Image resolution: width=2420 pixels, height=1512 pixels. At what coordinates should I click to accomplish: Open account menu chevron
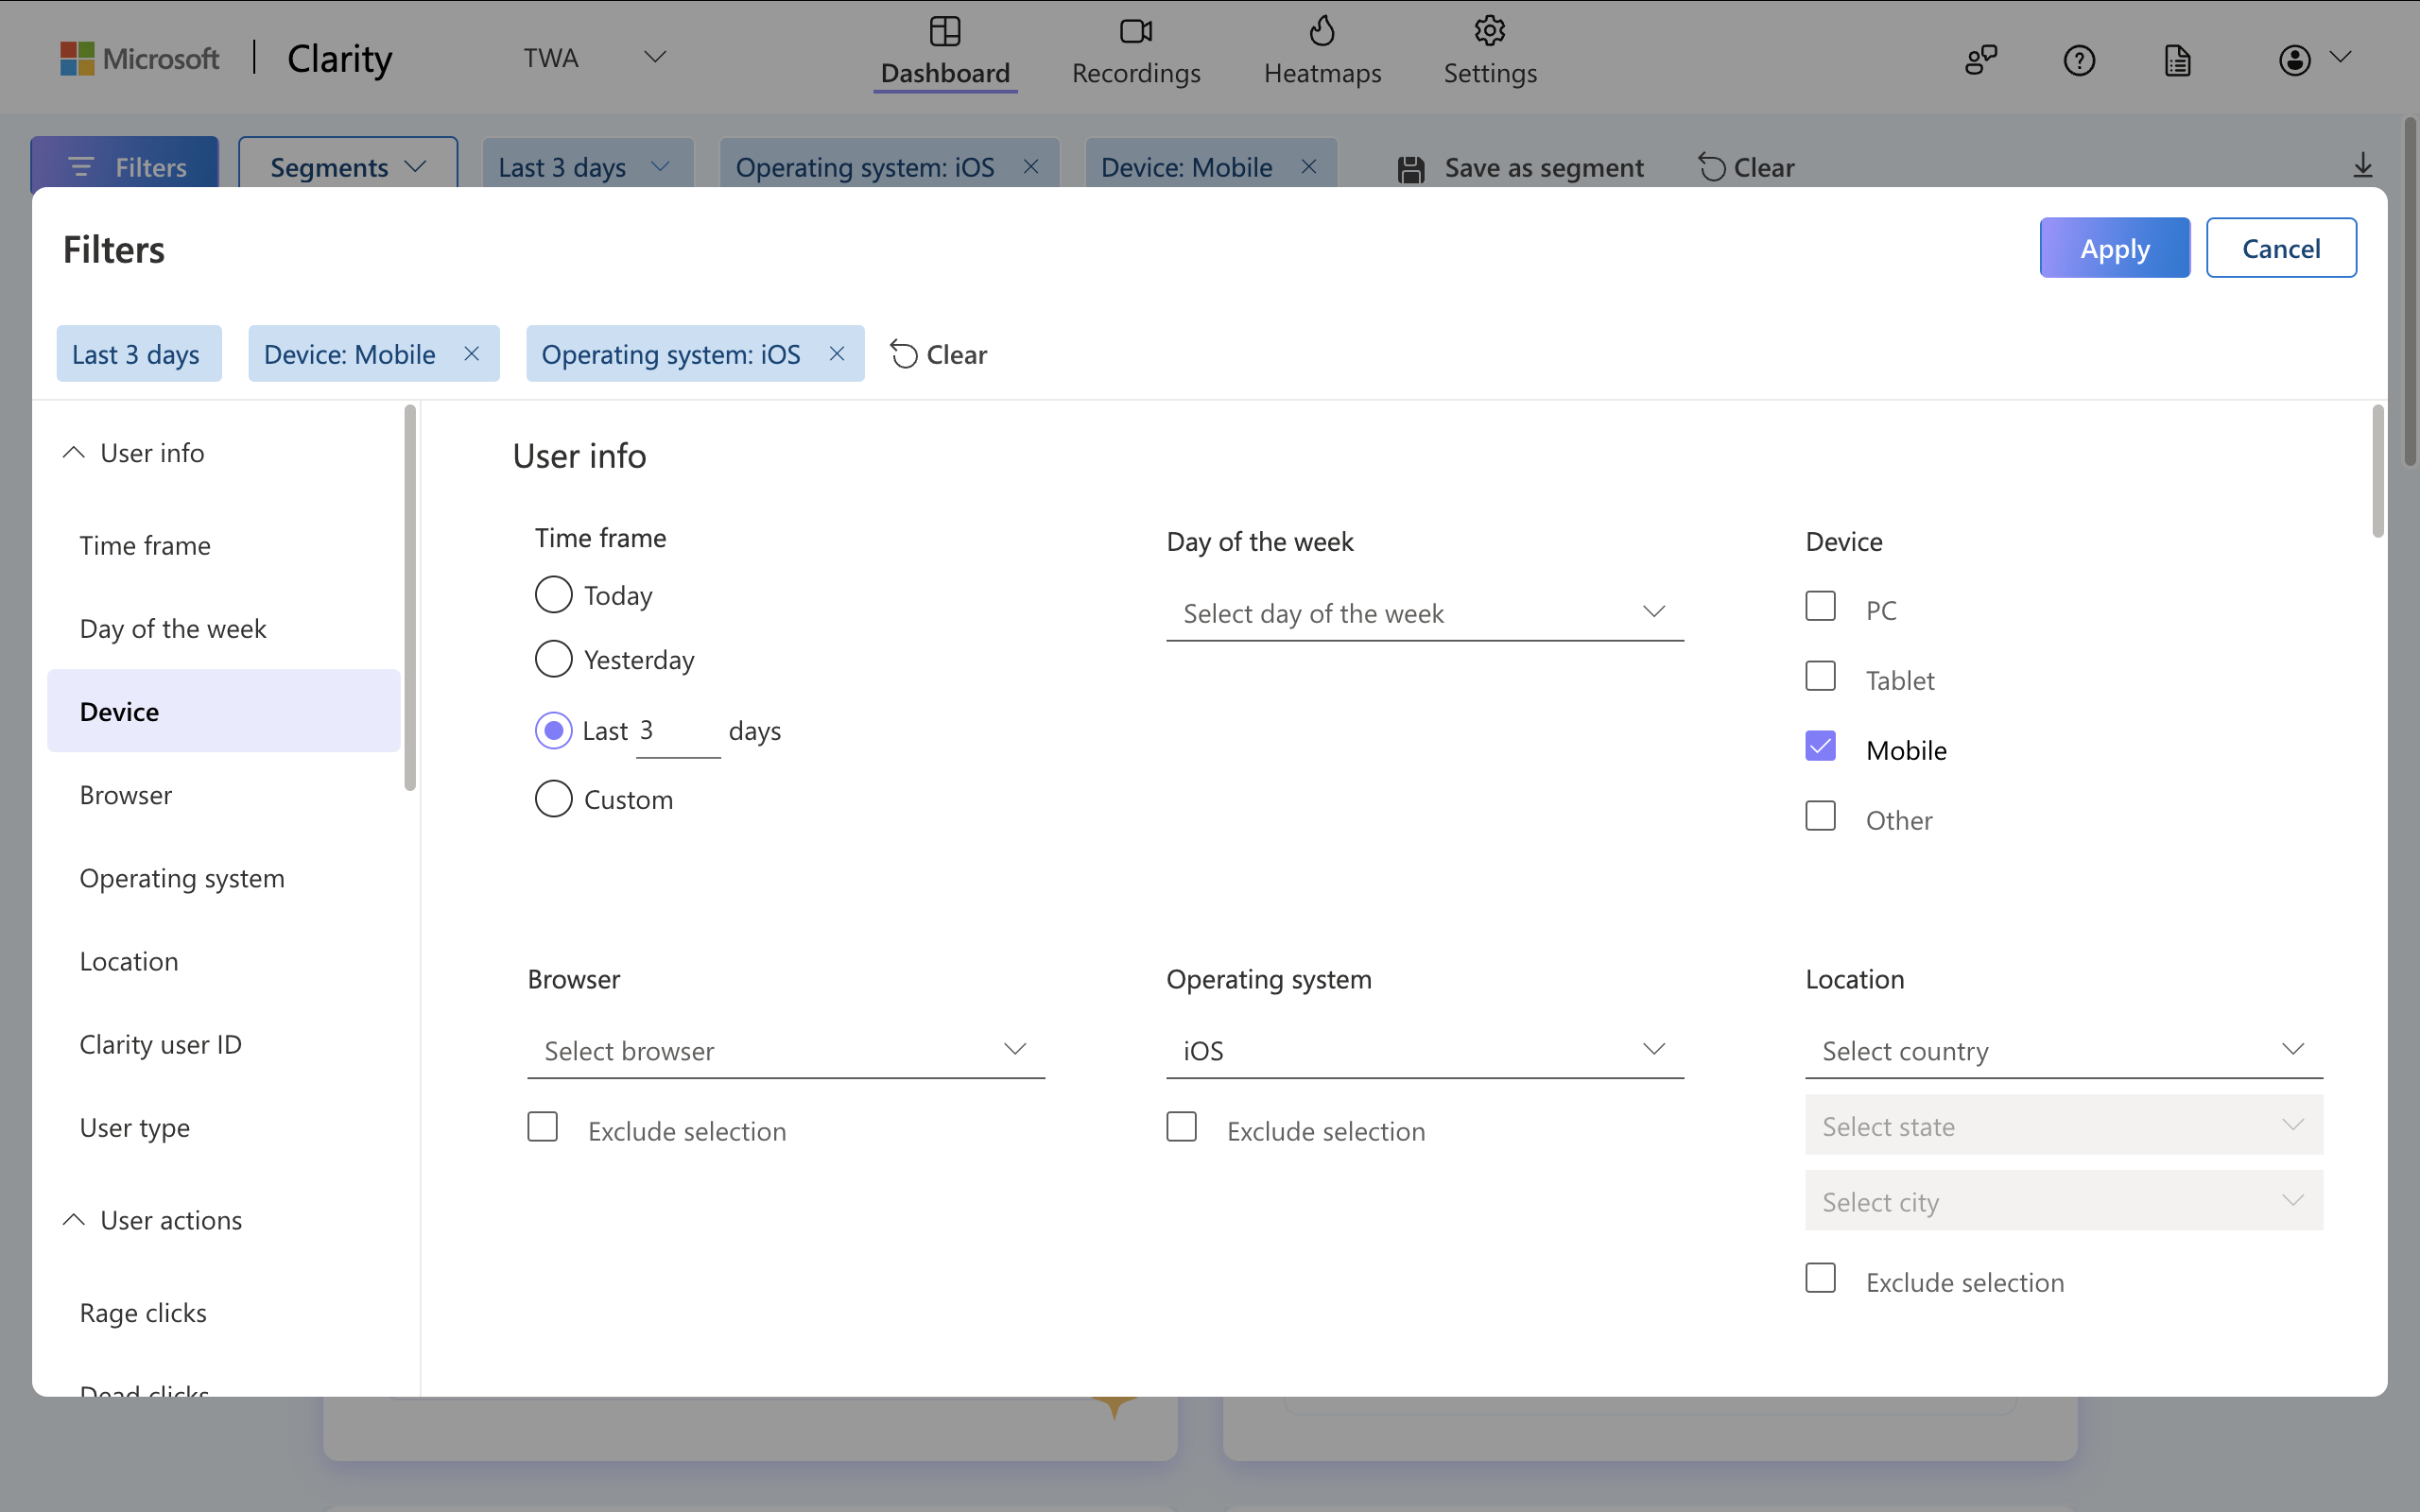[x=2340, y=57]
